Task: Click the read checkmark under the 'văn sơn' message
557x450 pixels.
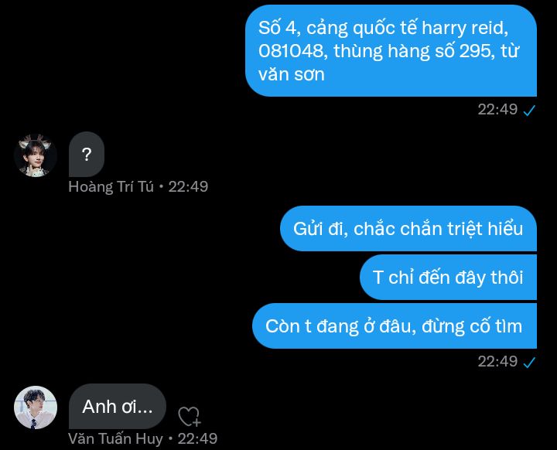Action: coord(529,111)
